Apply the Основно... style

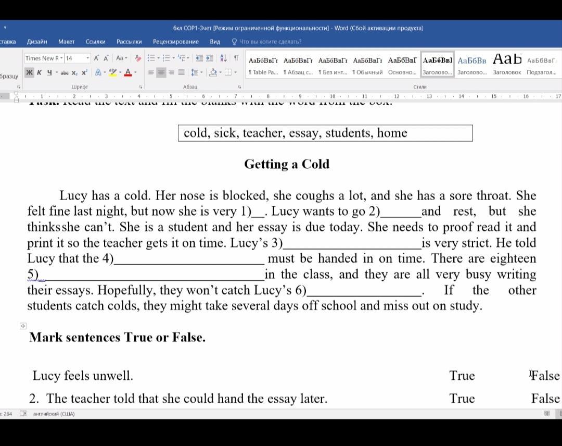coord(402,65)
